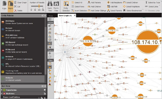Activate the Entity Selection tool
This screenshot has width=162, height=99.
tap(66, 4)
